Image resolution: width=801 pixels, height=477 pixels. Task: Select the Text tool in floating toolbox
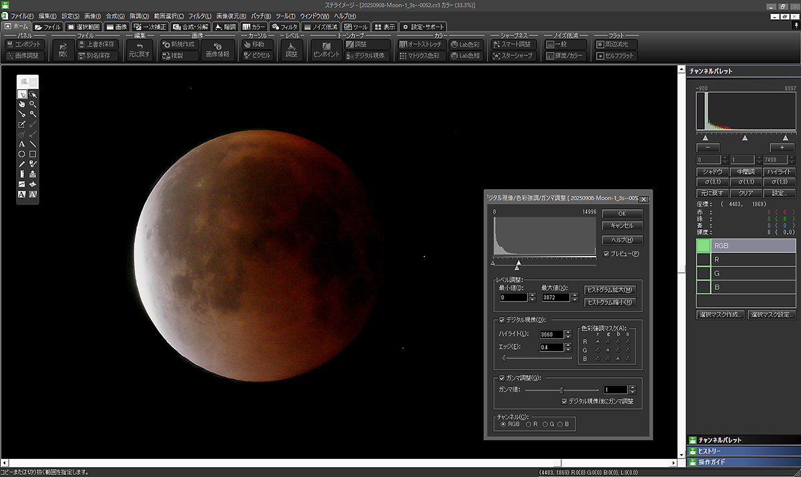point(21,143)
